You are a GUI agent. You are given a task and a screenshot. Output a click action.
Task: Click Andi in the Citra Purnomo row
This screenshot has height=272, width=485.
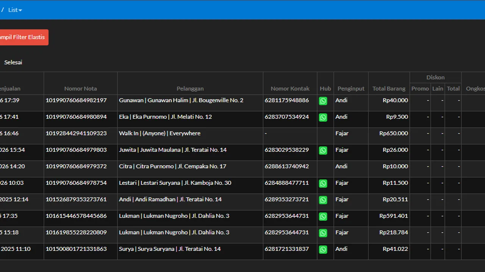pos(341,166)
